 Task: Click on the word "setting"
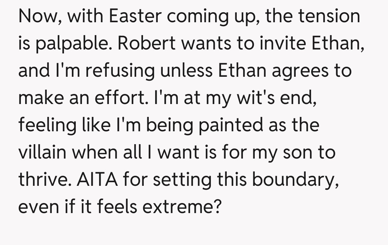tap(181, 180)
